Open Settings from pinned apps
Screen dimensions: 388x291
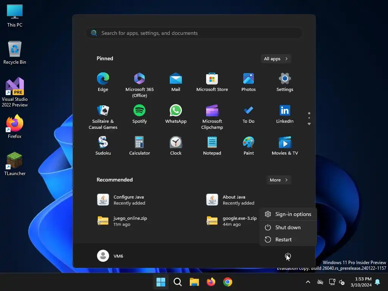click(x=285, y=82)
